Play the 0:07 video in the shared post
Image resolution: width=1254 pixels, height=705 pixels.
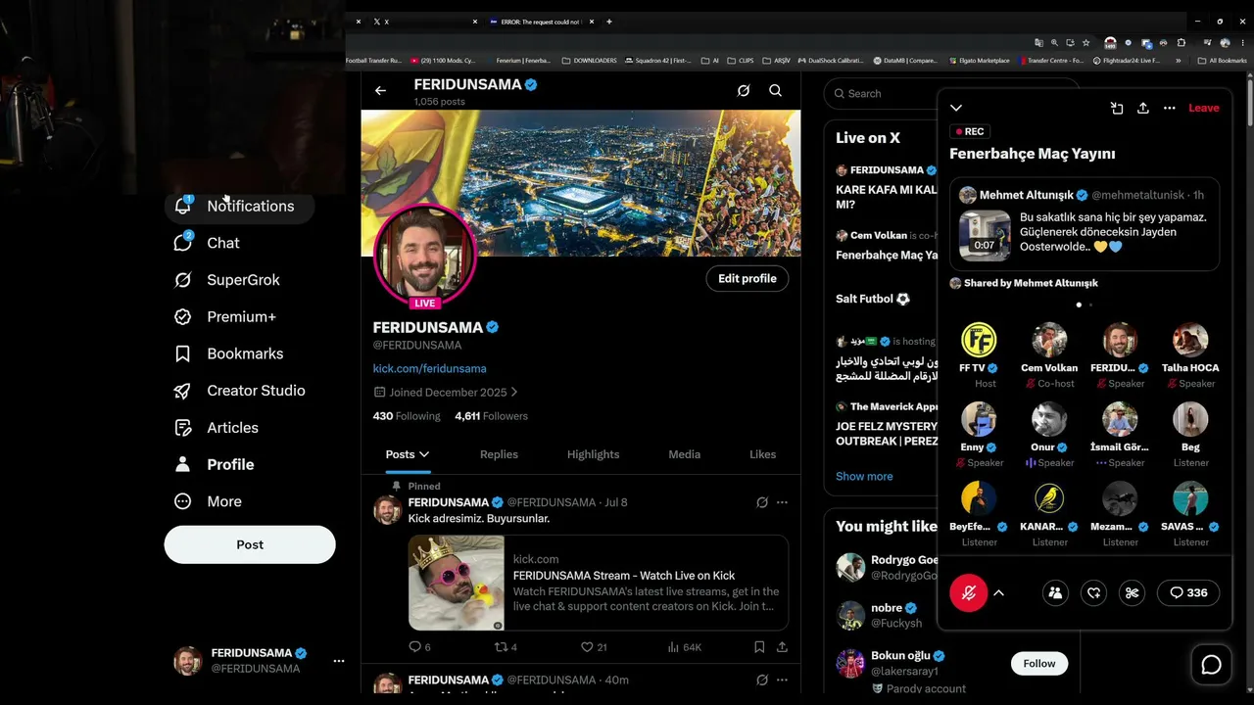click(985, 236)
